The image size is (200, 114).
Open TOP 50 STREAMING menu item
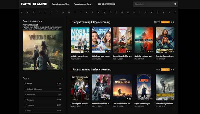[106, 4]
